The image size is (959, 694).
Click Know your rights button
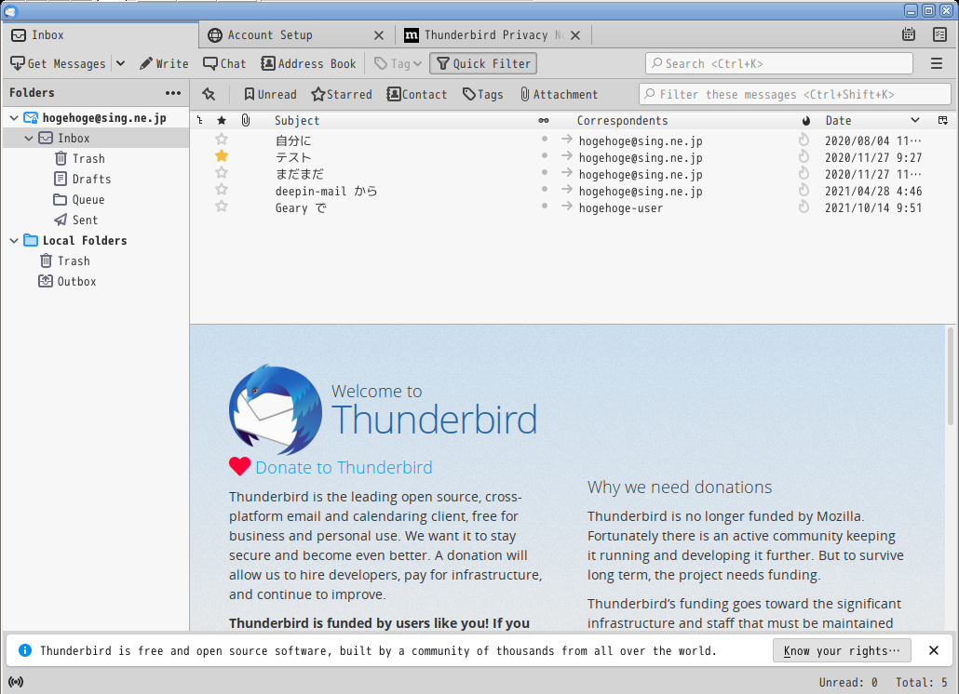(842, 650)
